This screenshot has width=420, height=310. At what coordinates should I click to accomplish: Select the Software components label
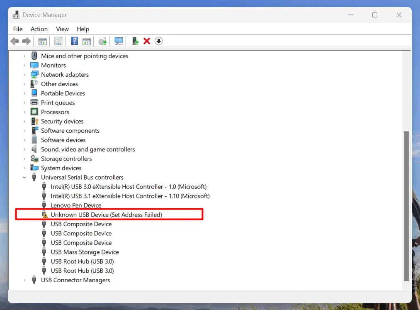tap(70, 131)
